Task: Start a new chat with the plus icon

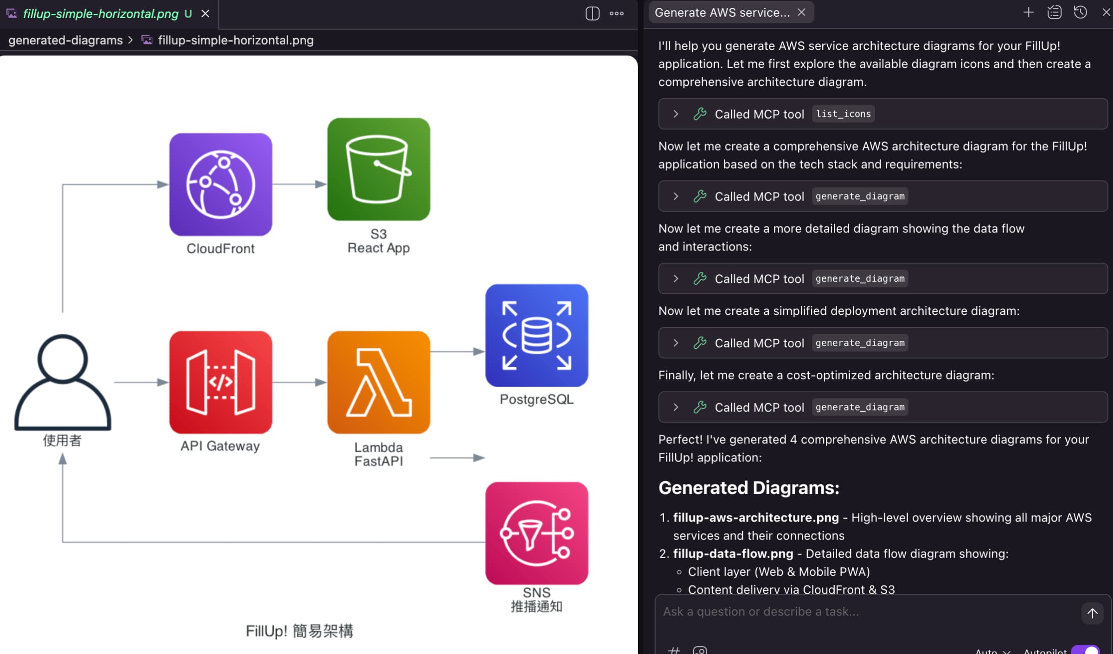Action: (x=1028, y=12)
